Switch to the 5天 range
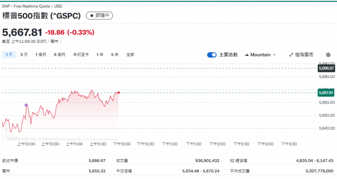 24,55
